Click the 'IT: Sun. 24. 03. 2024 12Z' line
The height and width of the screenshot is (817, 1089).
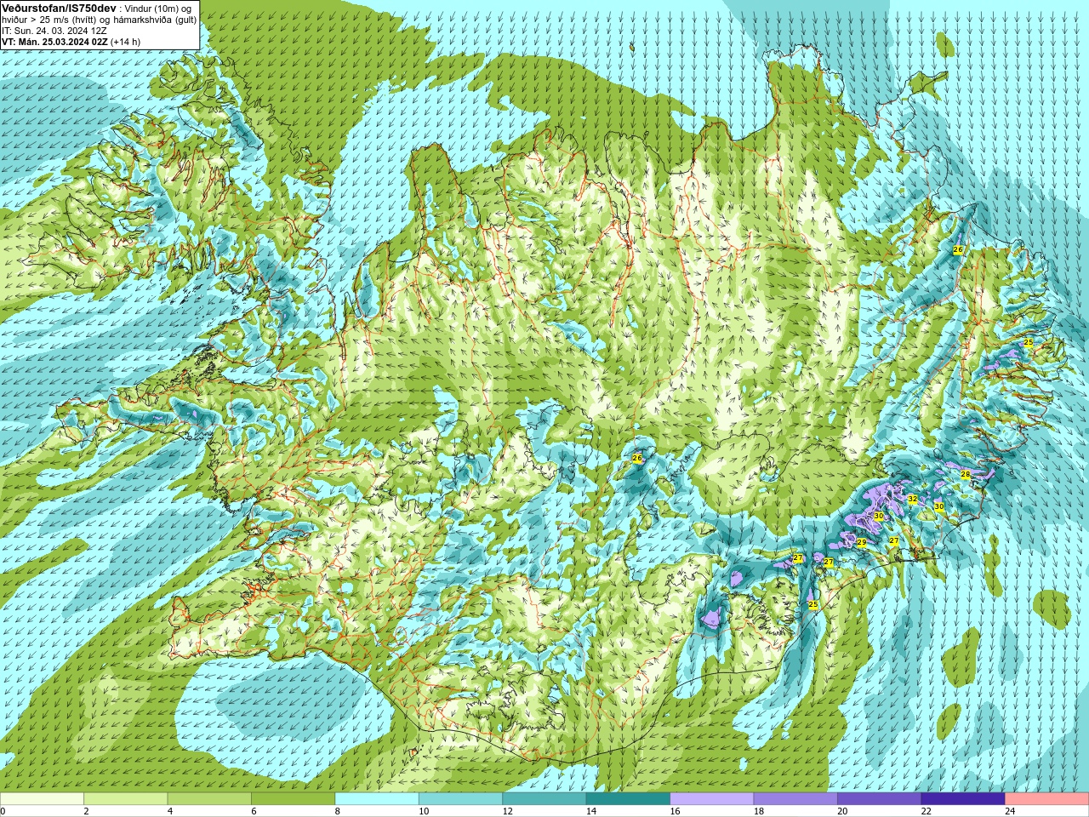point(54,31)
